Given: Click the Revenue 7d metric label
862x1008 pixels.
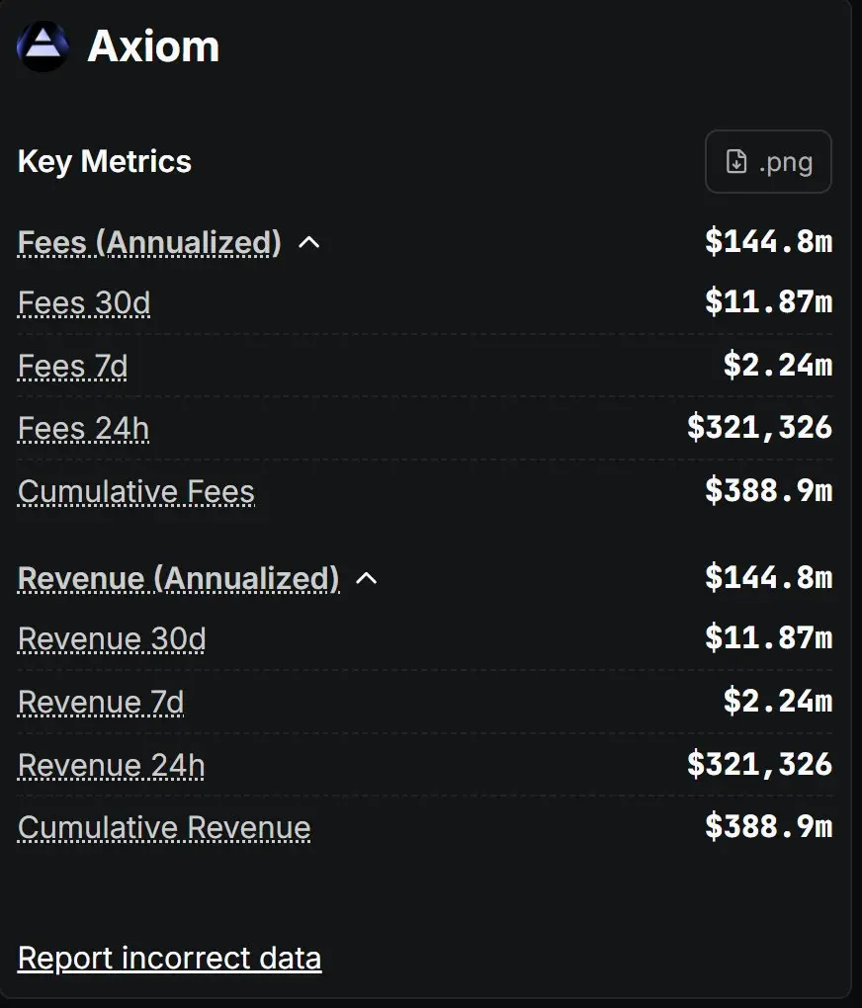Looking at the screenshot, I should [101, 703].
